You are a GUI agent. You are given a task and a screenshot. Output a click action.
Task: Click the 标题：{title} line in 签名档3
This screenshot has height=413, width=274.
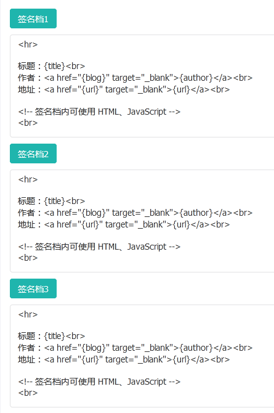51,336
